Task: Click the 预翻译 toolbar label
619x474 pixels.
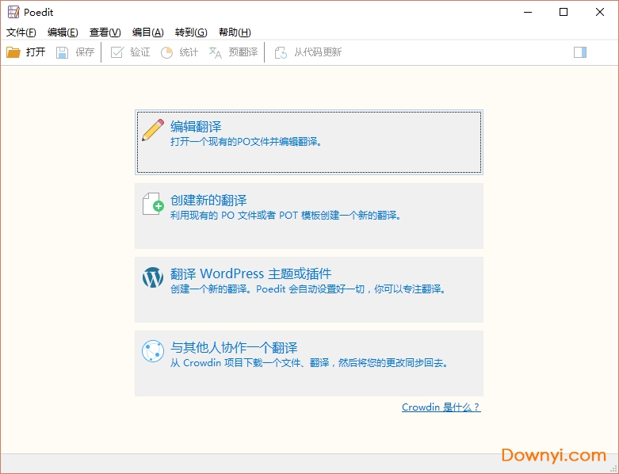Action: pyautogui.click(x=243, y=52)
